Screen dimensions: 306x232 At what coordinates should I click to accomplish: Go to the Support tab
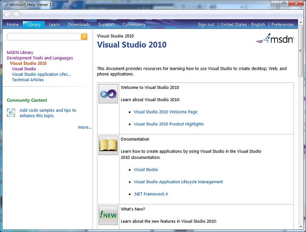click(x=106, y=25)
